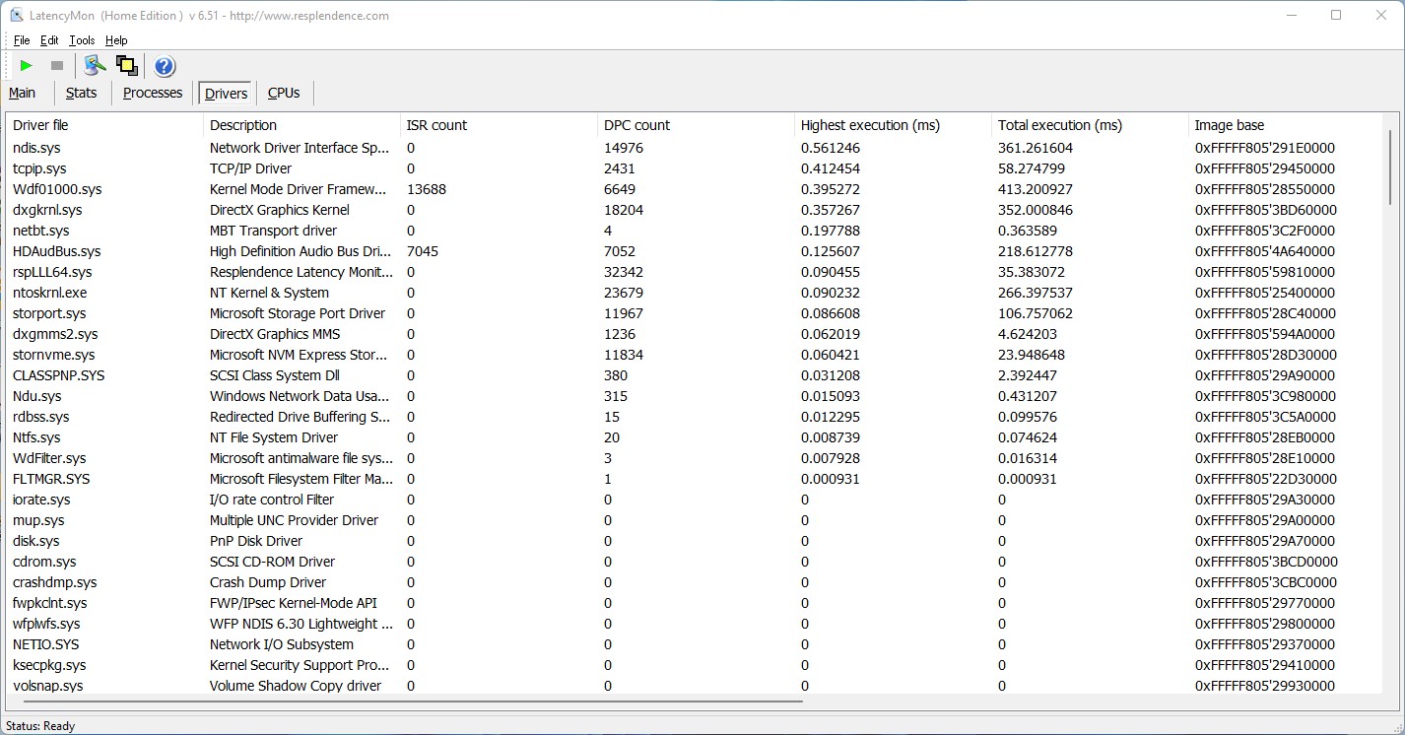Select the tcpip.sys driver row
Image resolution: width=1405 pixels, height=735 pixels.
click(x=695, y=168)
